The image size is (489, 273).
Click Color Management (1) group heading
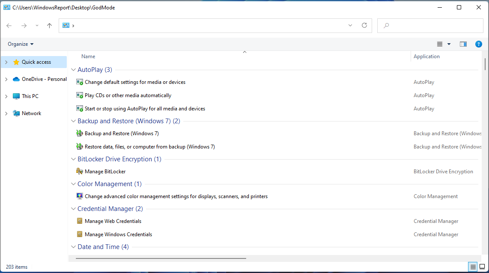click(110, 184)
